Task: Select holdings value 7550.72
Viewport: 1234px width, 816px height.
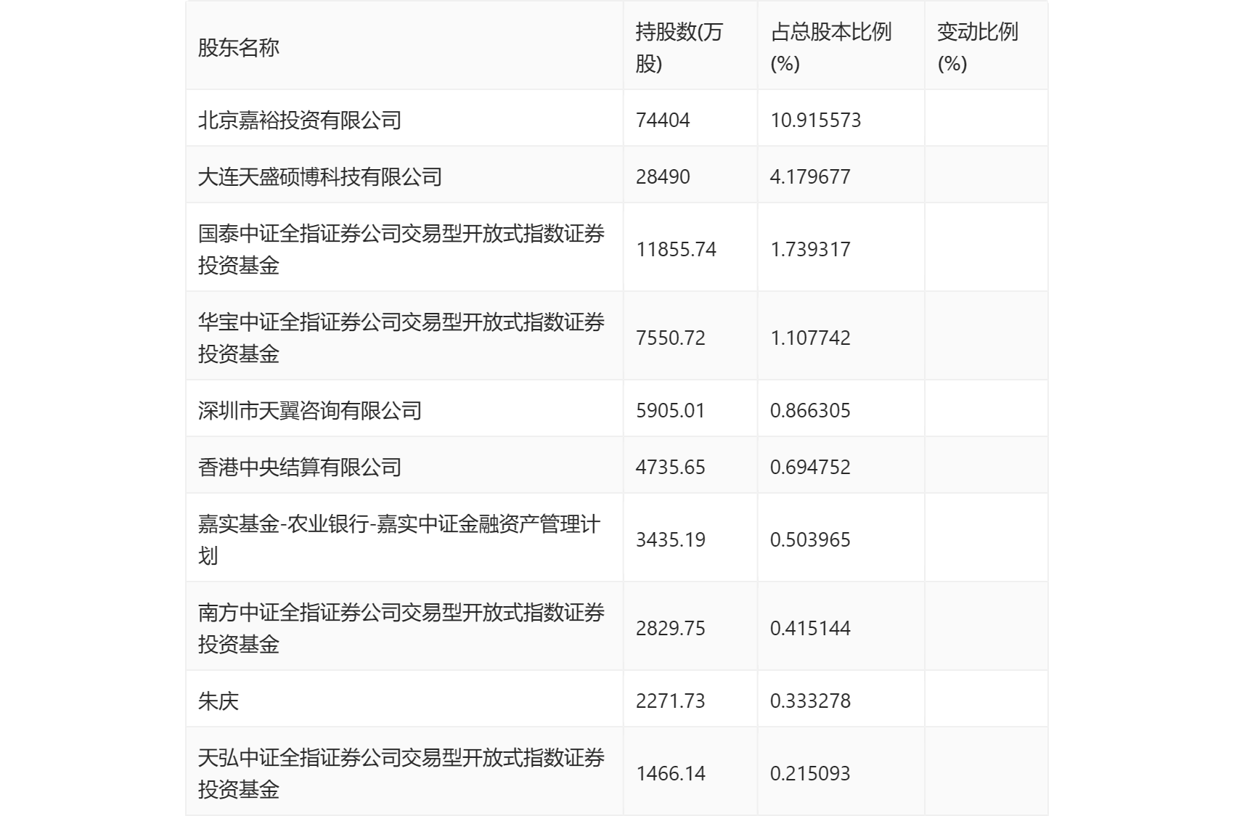Action: pos(670,338)
